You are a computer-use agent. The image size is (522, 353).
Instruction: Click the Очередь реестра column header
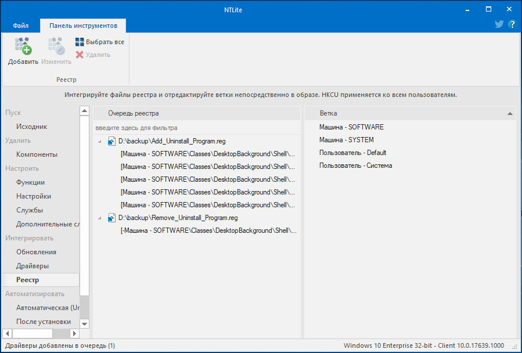click(x=197, y=113)
